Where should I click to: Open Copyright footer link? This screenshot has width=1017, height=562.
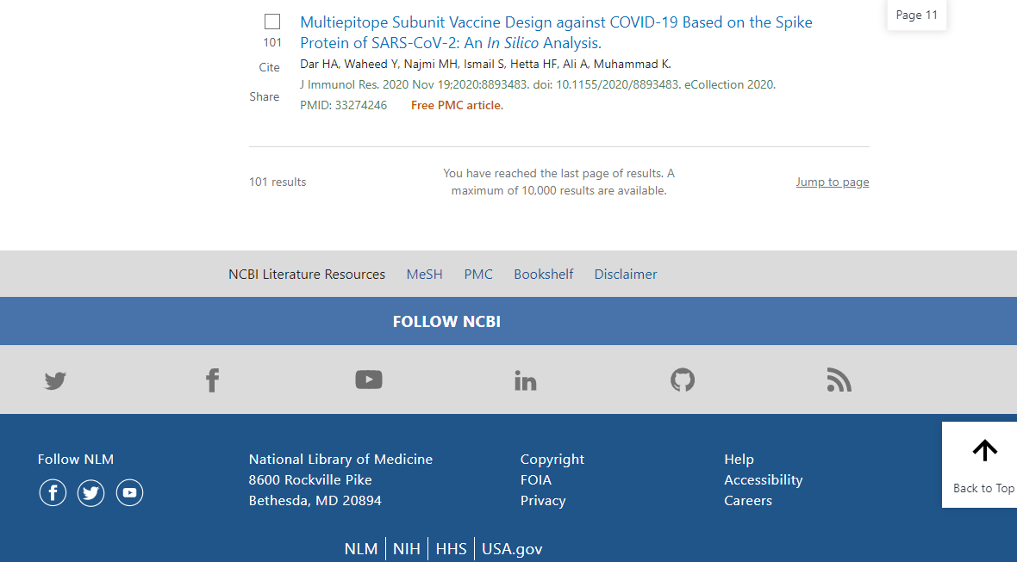[x=552, y=459]
